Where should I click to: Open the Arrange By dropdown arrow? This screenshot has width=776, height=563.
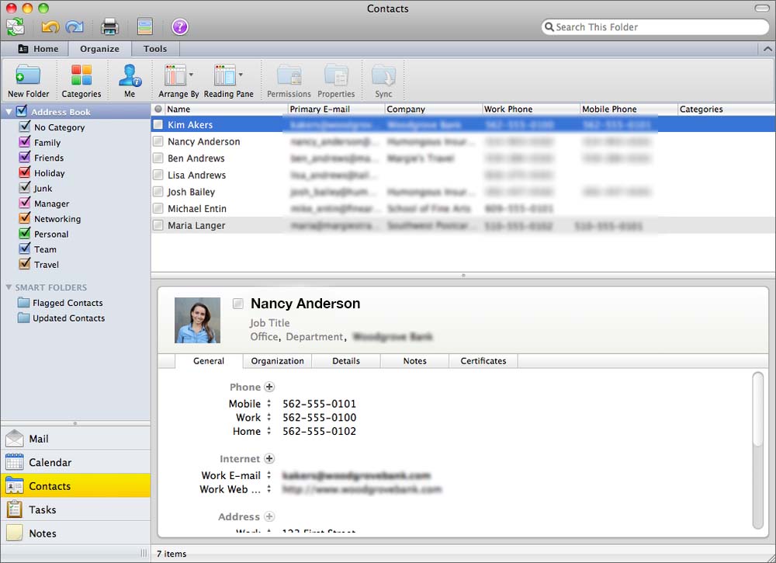(x=191, y=75)
